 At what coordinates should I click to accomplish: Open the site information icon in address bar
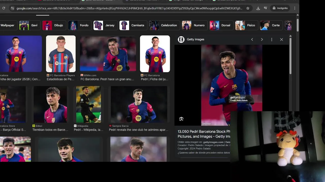[12, 8]
